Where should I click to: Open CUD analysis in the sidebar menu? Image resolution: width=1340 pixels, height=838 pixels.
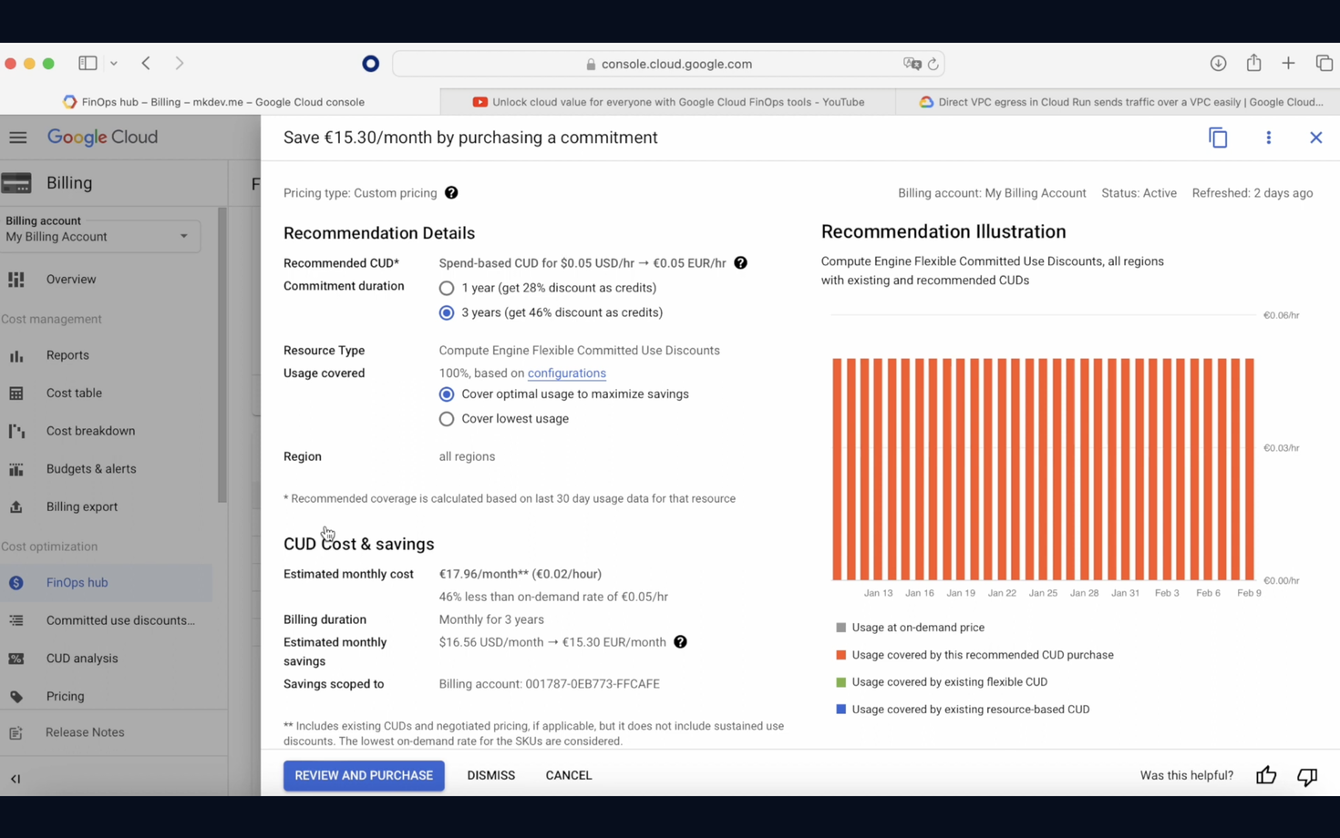[82, 659]
